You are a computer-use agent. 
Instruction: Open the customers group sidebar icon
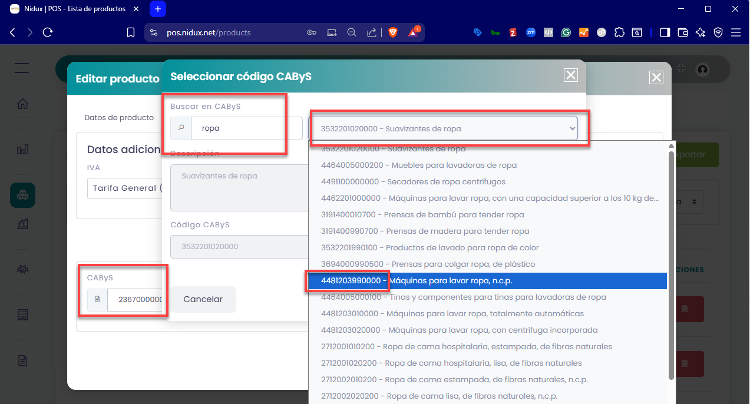(x=22, y=269)
